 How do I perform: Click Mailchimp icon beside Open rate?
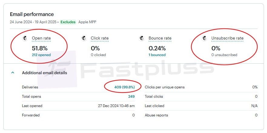26,38
